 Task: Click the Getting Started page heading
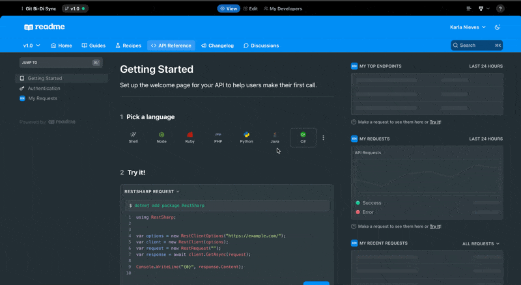(x=156, y=69)
